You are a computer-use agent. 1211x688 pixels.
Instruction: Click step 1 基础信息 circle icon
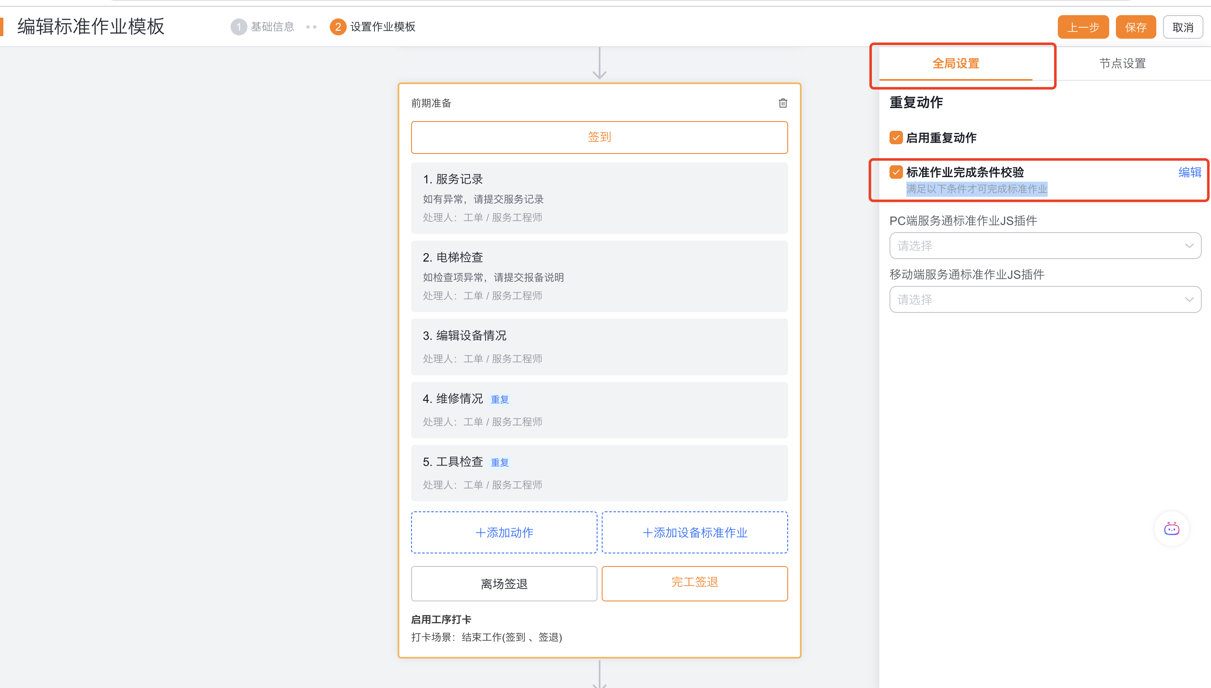(x=239, y=27)
